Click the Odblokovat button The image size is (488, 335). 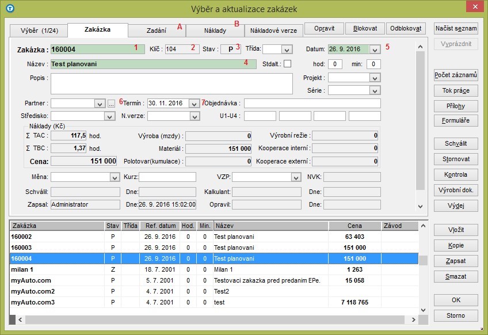406,28
